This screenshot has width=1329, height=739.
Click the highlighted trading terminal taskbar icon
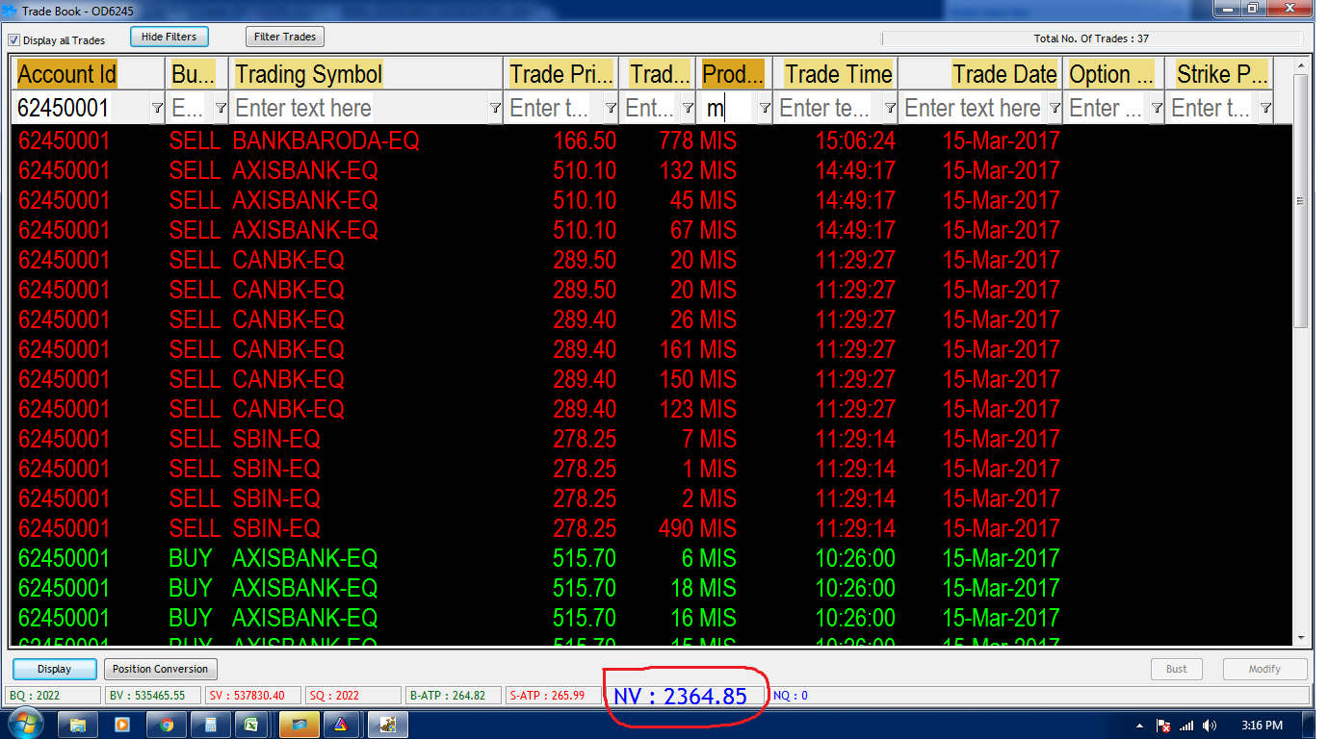[300, 725]
